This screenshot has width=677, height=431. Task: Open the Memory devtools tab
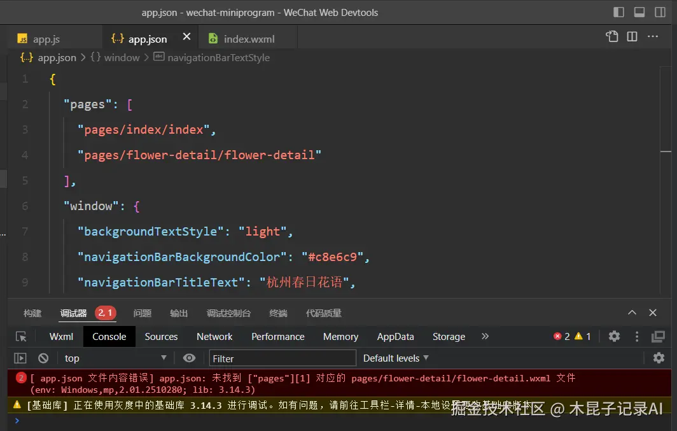pyautogui.click(x=340, y=336)
